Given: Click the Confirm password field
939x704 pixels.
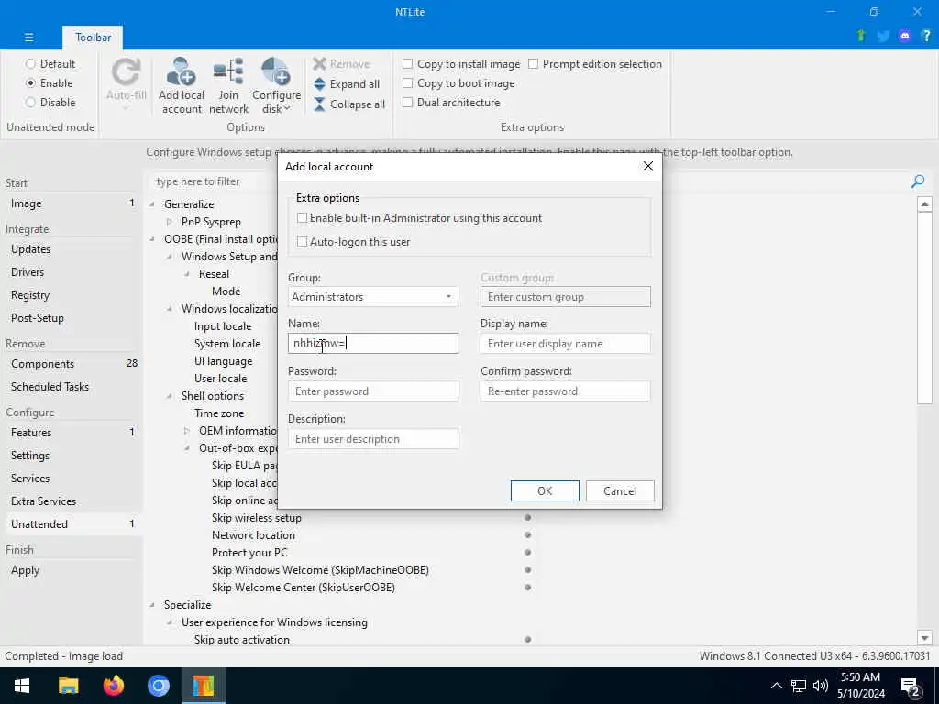Looking at the screenshot, I should [565, 390].
